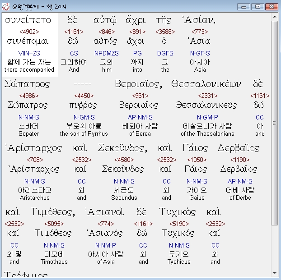The height and width of the screenshot is (280, 281).
Task: Click the English gloss 'Tychicus'
Action: click(179, 262)
